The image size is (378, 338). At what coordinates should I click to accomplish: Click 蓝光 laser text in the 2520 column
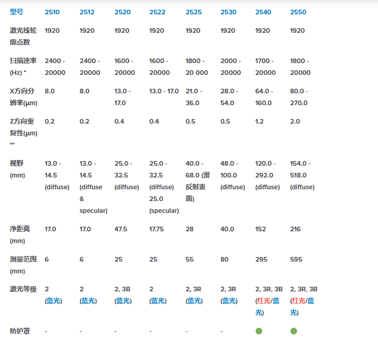click(x=123, y=301)
